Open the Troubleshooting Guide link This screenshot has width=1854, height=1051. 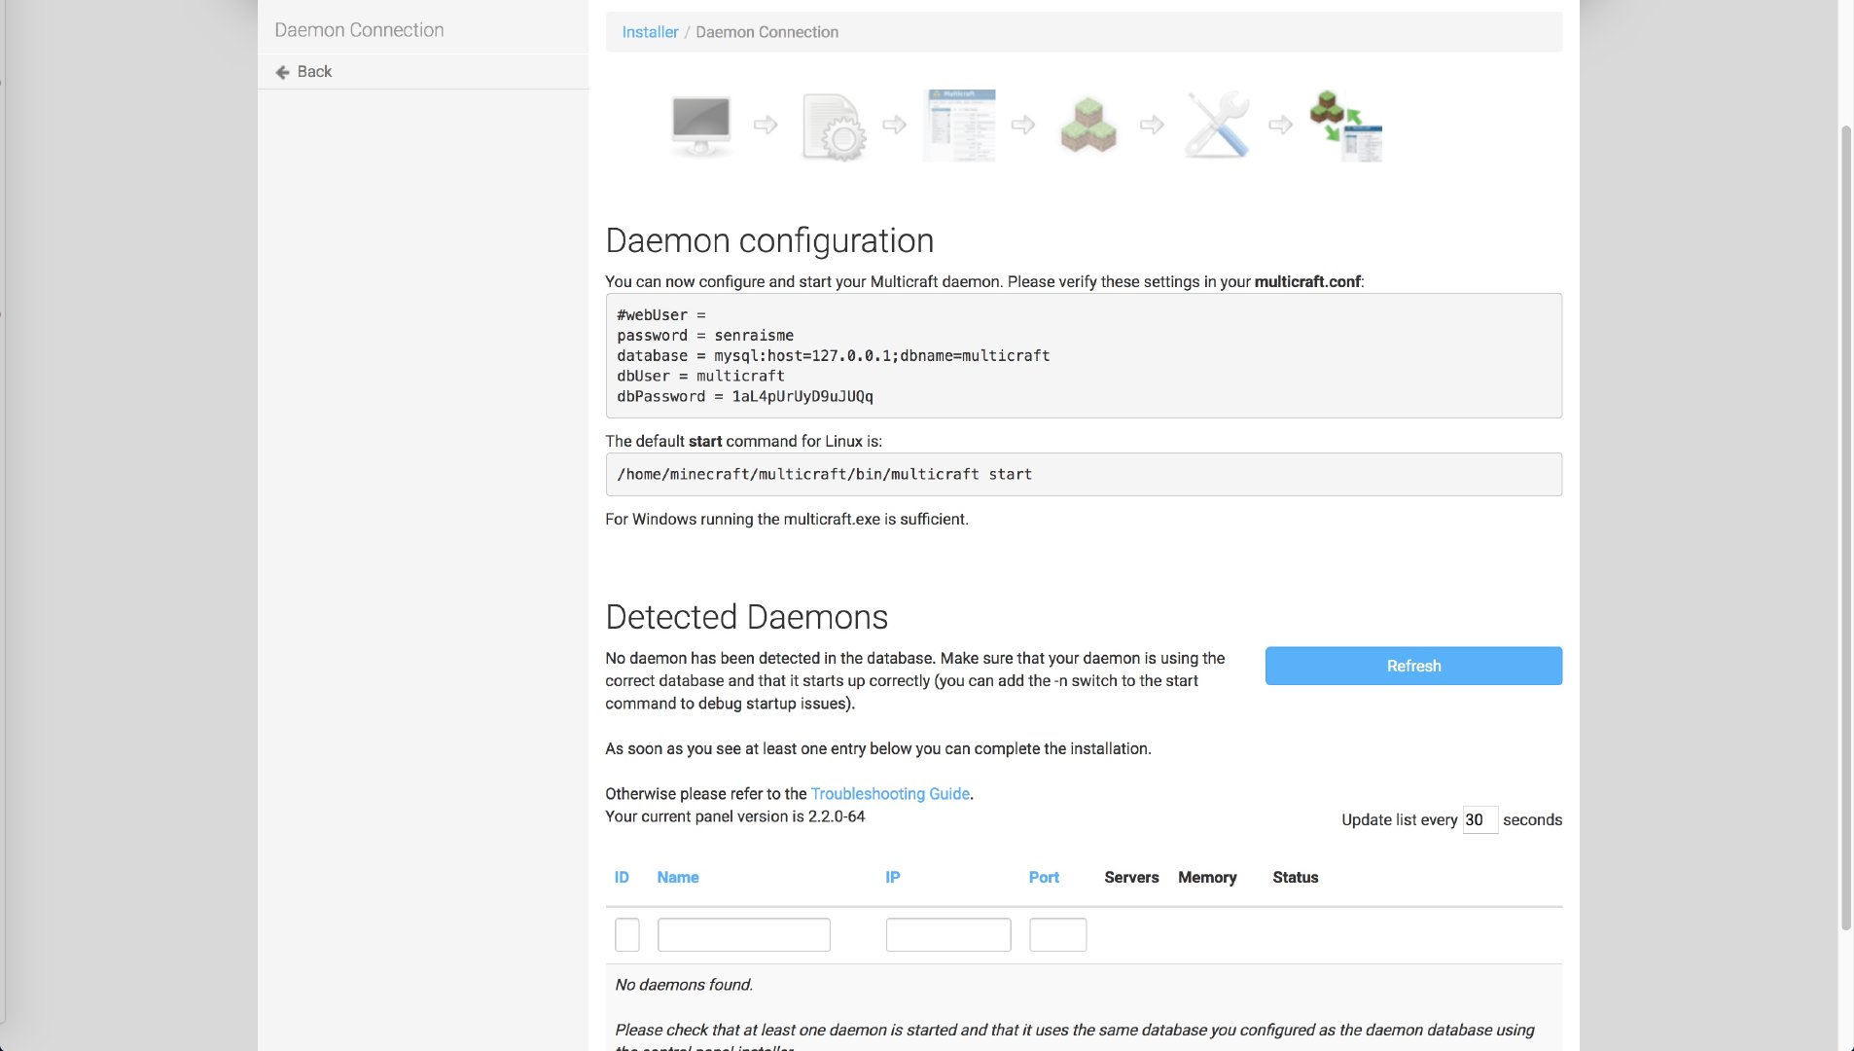[x=889, y=794]
